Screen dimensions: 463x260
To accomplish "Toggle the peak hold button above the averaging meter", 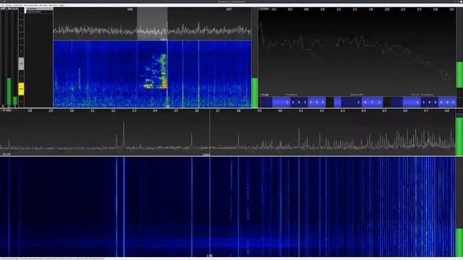I will 459,111.
